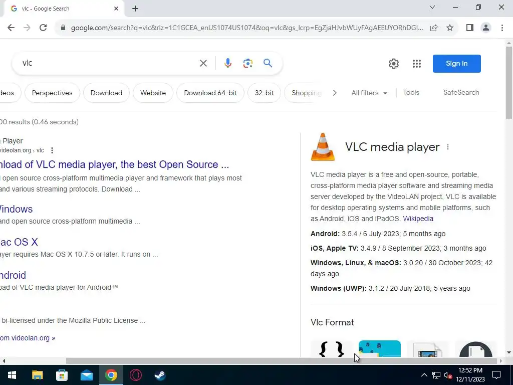The image size is (513, 385).
Task: Open SafeSearch settings
Action: pyautogui.click(x=461, y=93)
